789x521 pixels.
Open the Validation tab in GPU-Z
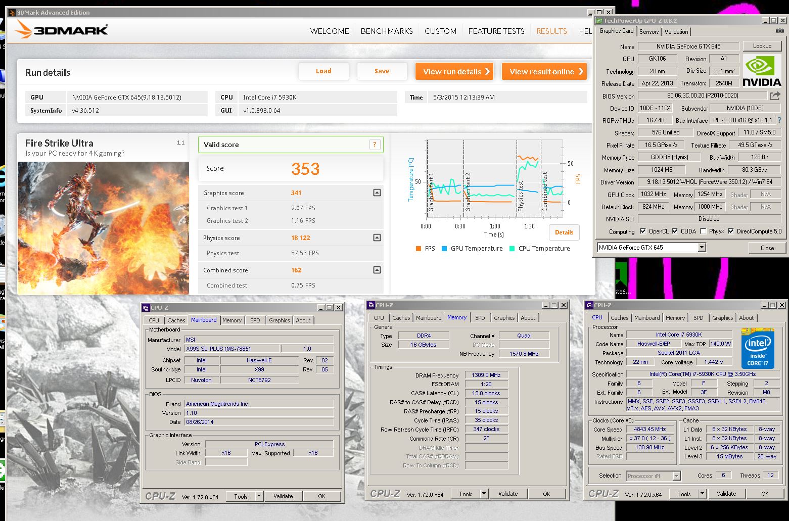[x=676, y=31]
